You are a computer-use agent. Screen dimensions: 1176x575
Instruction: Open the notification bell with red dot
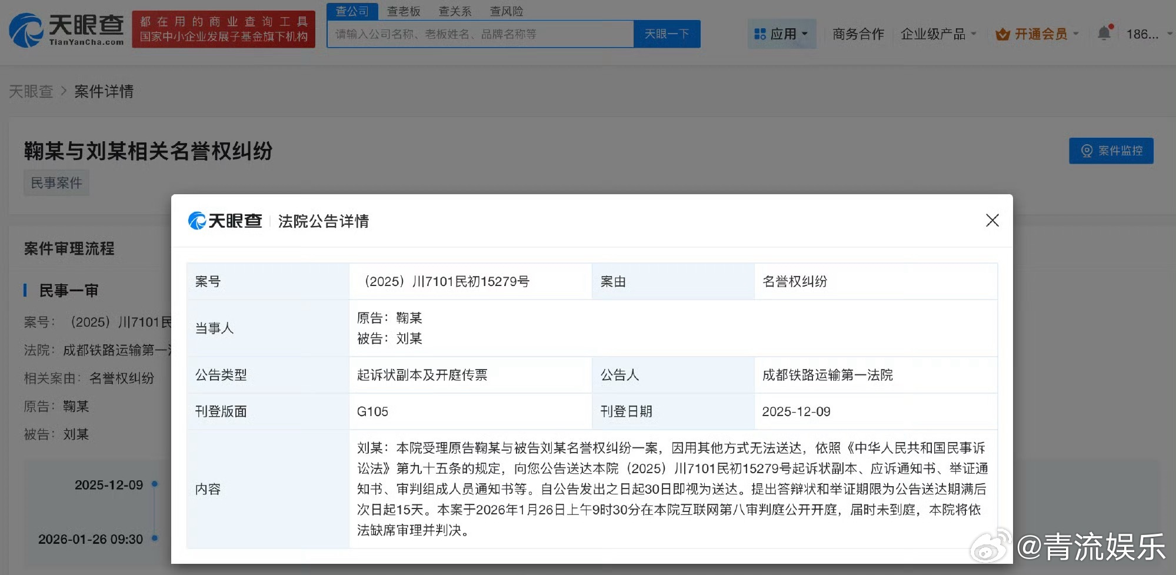[x=1104, y=34]
